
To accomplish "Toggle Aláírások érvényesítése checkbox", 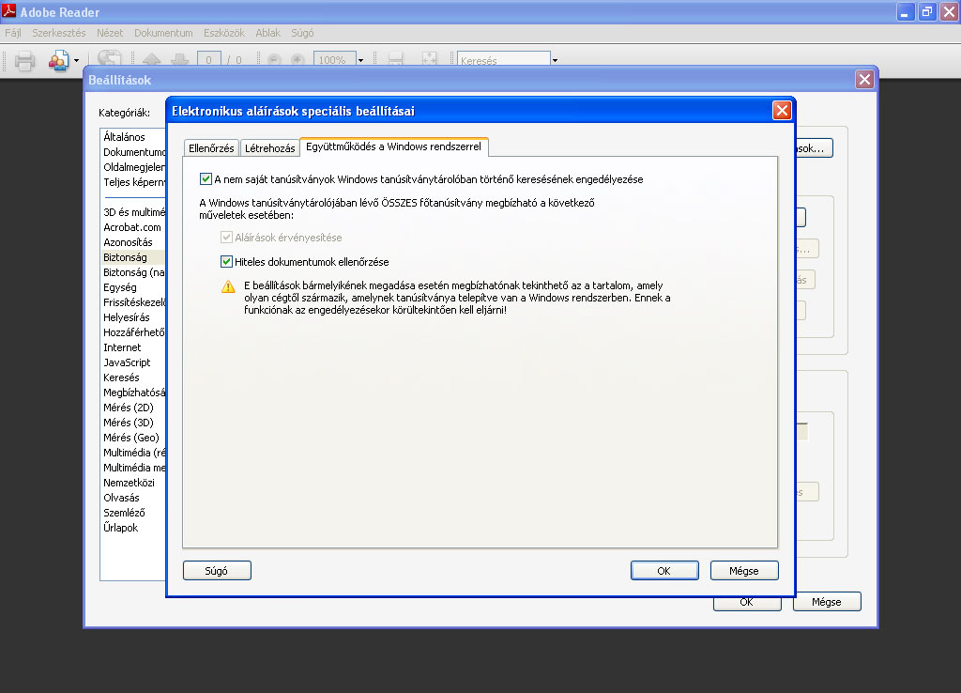I will click(x=227, y=238).
